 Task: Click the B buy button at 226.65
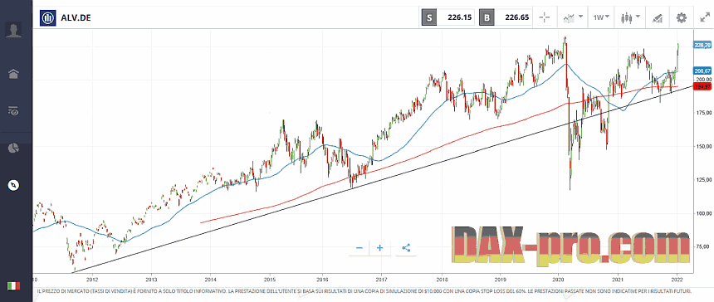pyautogui.click(x=506, y=18)
